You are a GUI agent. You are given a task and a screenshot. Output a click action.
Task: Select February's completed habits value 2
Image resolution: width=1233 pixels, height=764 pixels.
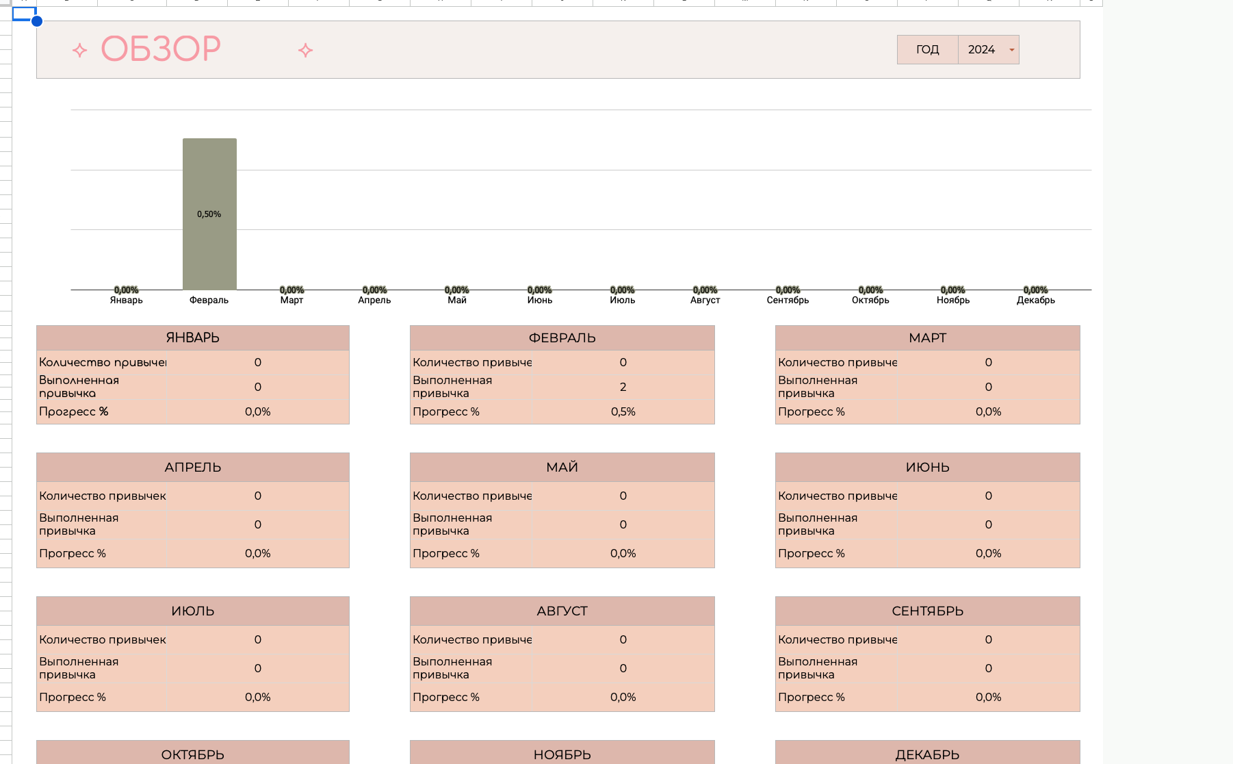623,387
